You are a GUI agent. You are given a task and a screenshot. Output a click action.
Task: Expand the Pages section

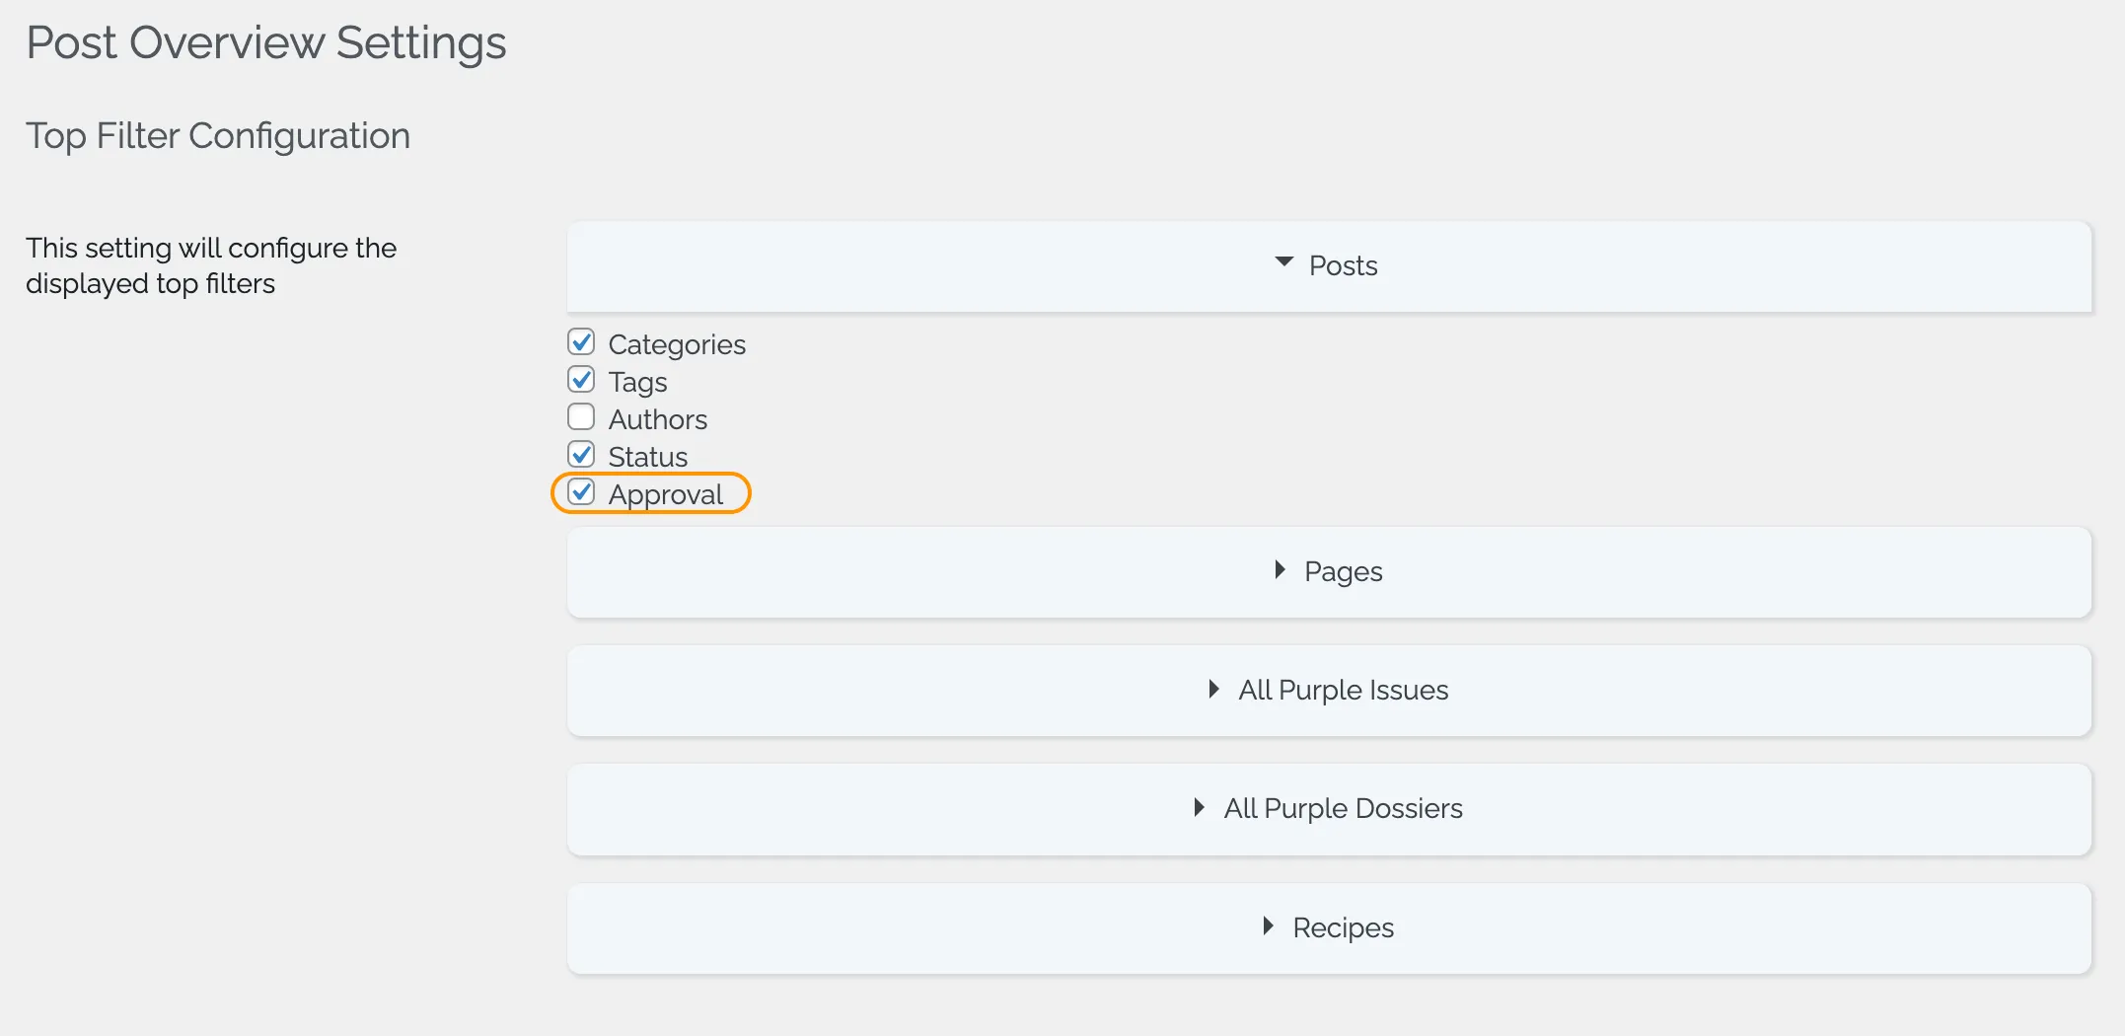coord(1329,572)
